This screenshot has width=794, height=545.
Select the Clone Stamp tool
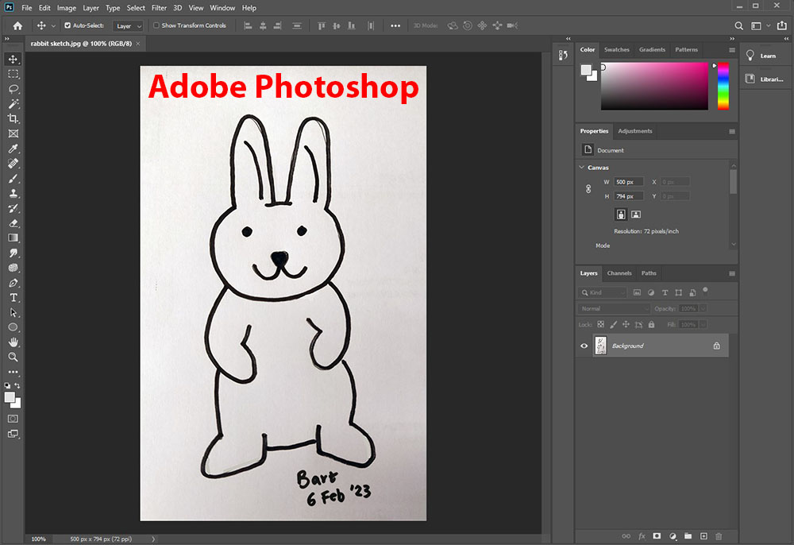(13, 193)
